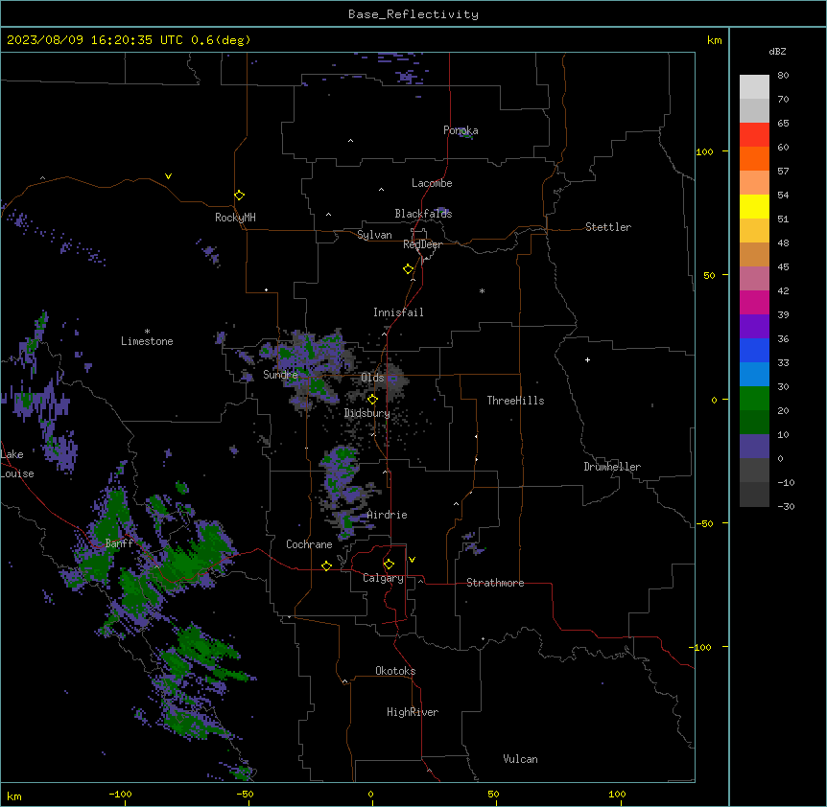Select the 45 value in the dBZ legend

(x=783, y=266)
